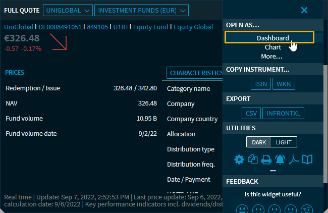Image resolution: width=328 pixels, height=213 pixels.
Task: Click the happiest smiley feedback face
Action: pos(242,208)
